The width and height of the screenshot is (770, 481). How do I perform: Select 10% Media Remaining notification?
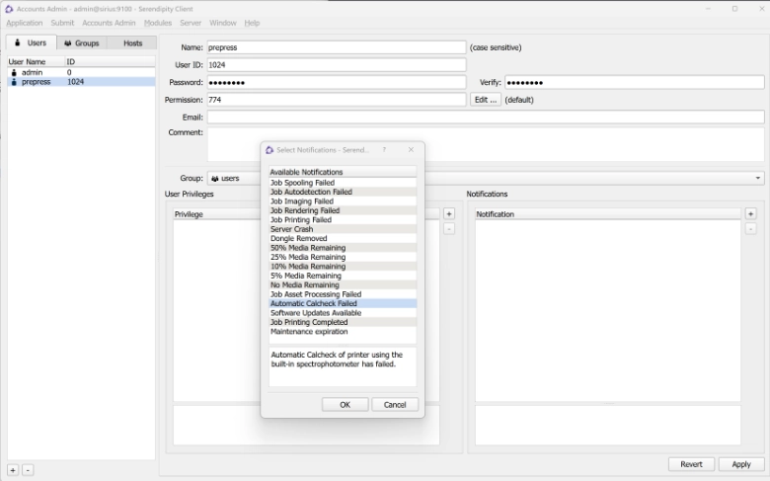[343, 267]
